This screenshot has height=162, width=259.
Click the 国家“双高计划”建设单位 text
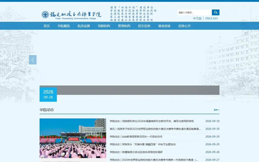point(132,8)
